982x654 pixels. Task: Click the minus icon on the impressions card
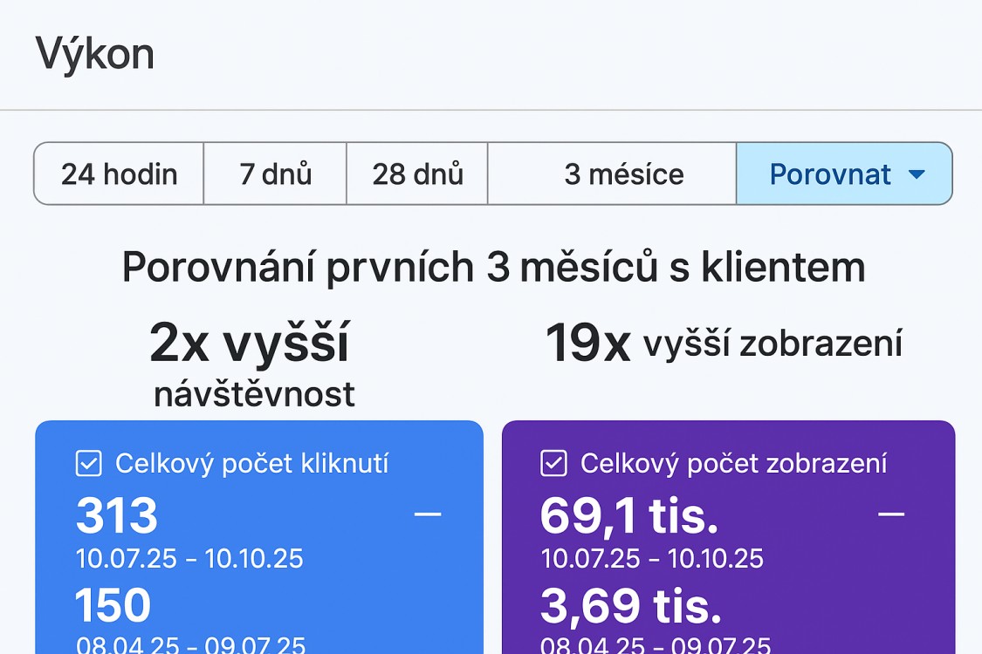click(892, 514)
